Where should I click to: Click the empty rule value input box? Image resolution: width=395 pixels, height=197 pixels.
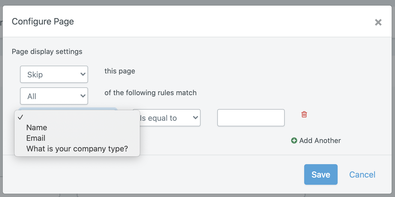[251, 118]
